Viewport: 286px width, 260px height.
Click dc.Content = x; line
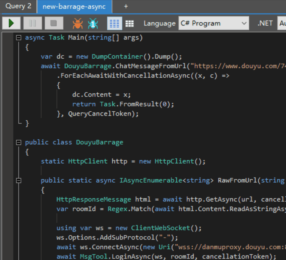coord(101,95)
